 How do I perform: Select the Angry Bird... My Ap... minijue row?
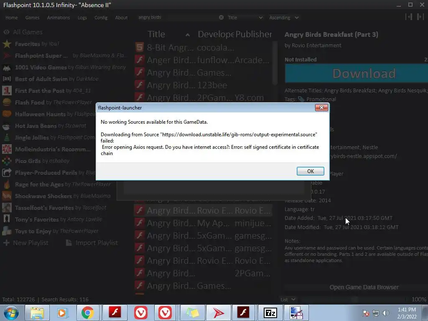[x=204, y=223]
